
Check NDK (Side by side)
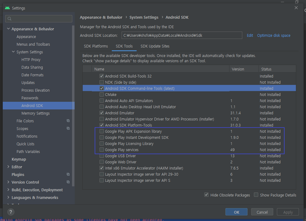coord(101,82)
